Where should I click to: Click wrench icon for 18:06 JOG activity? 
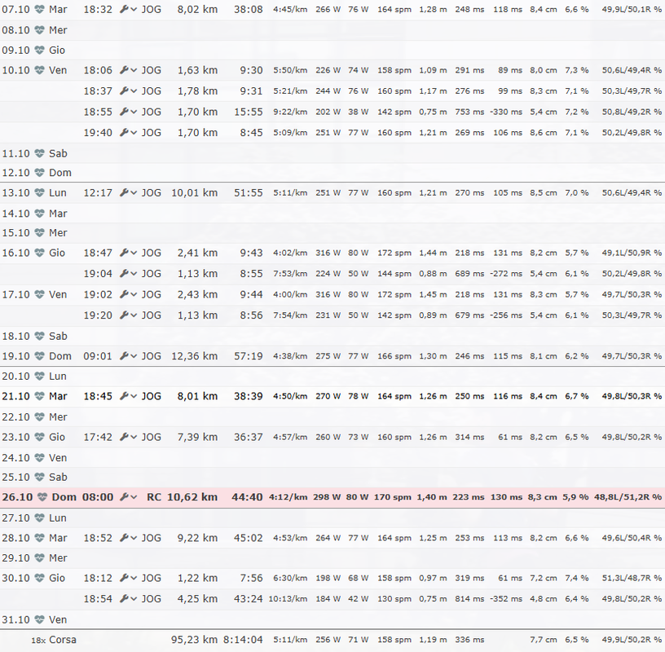(124, 70)
